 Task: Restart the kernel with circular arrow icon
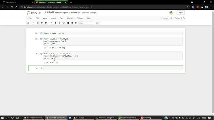pos(72,23)
